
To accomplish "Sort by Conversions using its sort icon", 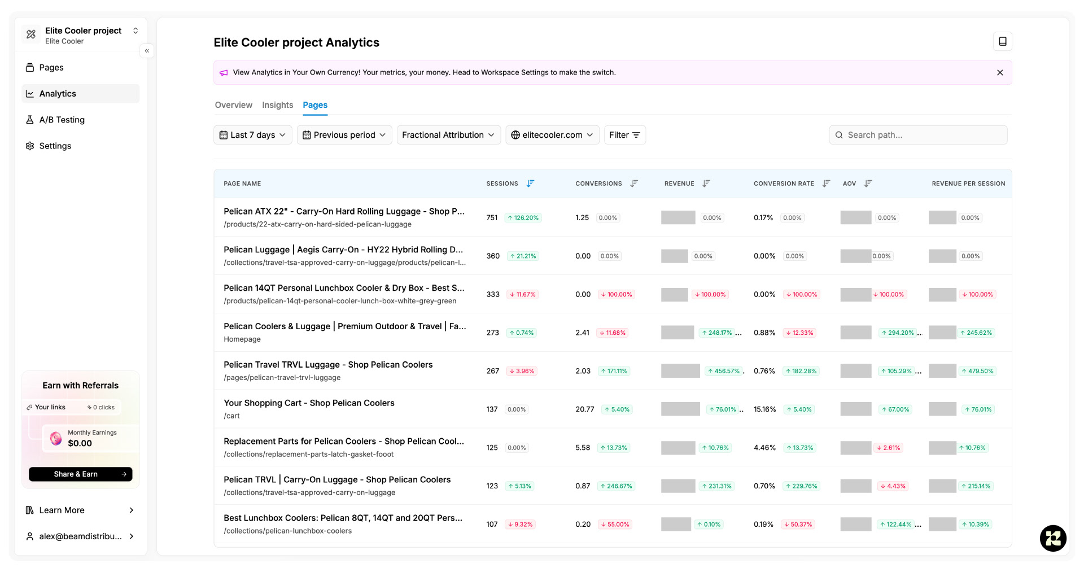I will 634,184.
